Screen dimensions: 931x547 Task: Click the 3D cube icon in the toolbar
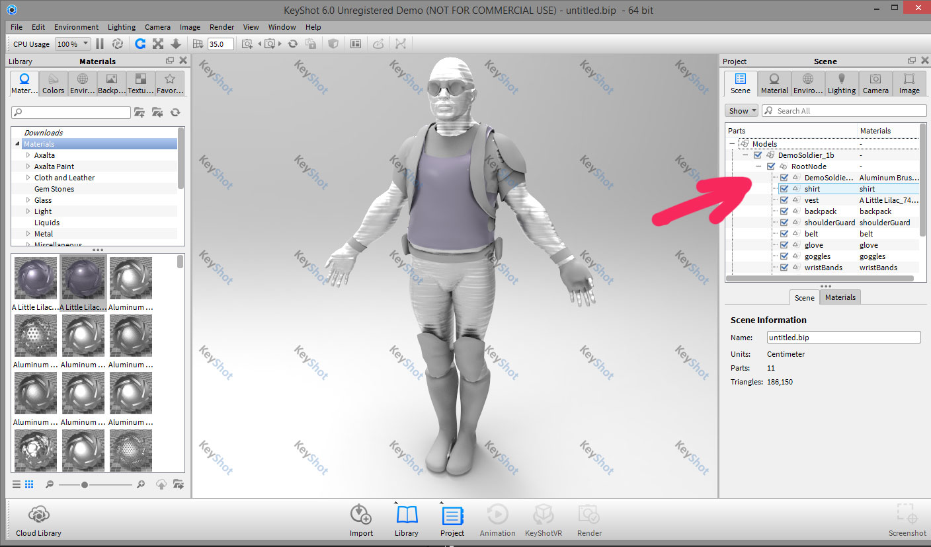pyautogui.click(x=334, y=44)
